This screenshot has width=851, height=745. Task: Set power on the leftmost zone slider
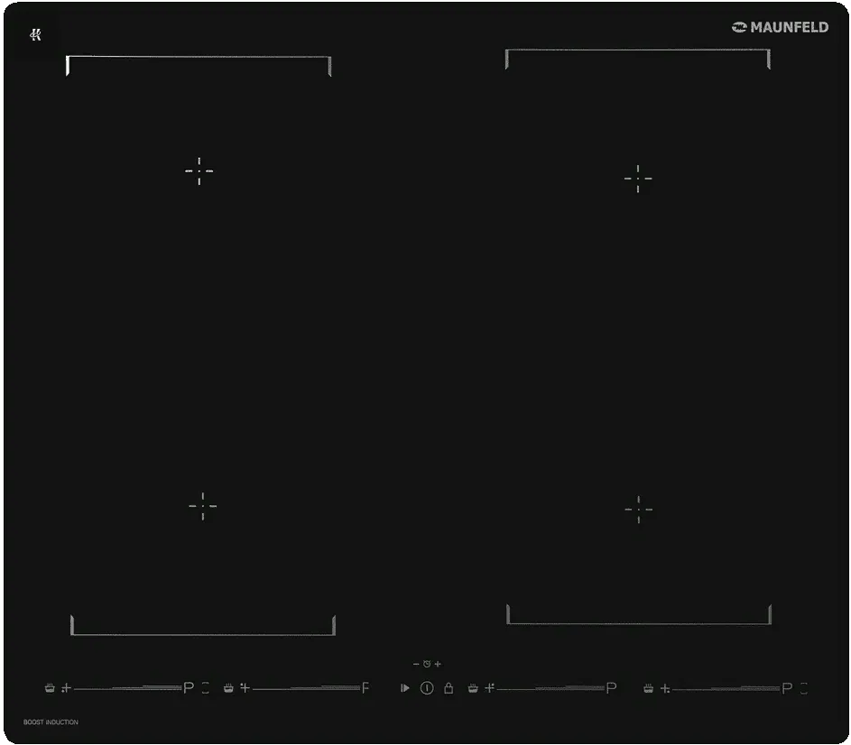(126, 688)
